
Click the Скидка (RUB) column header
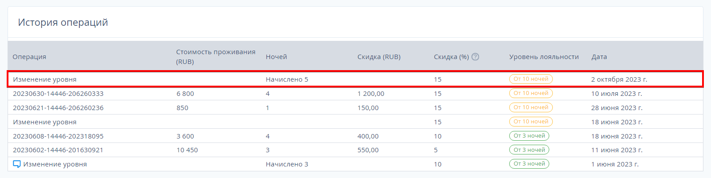point(379,57)
